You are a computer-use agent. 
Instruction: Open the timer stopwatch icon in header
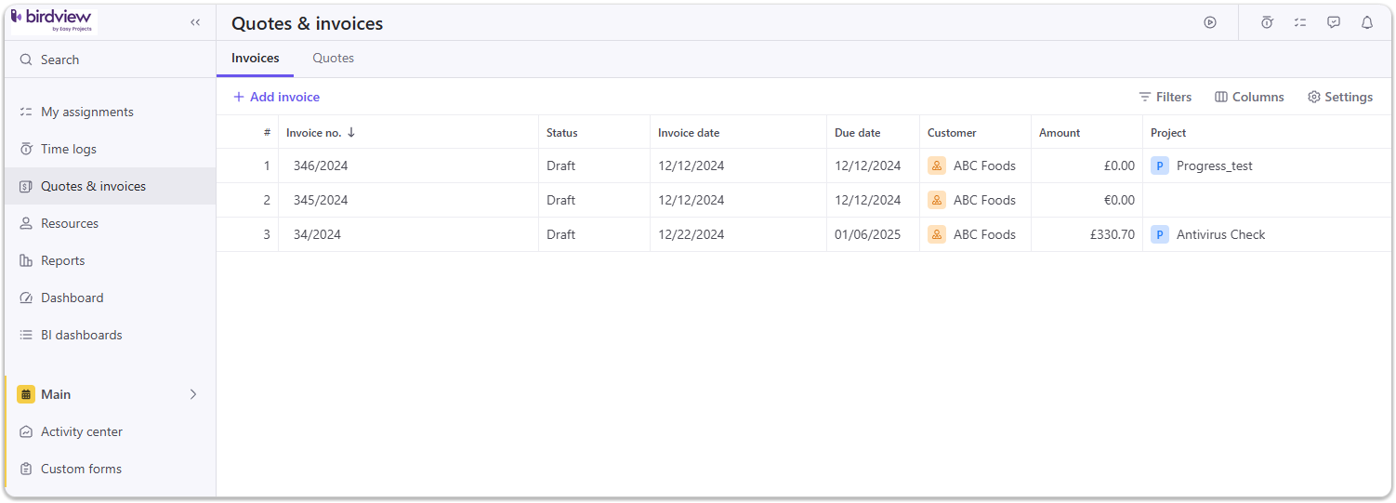1267,22
